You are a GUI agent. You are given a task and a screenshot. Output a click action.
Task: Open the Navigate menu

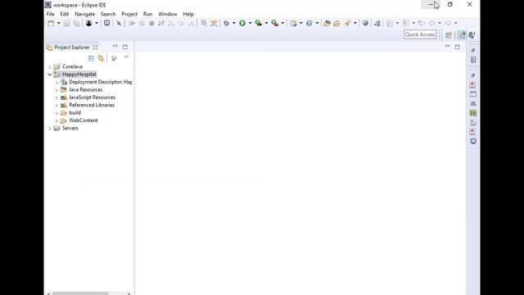click(84, 14)
